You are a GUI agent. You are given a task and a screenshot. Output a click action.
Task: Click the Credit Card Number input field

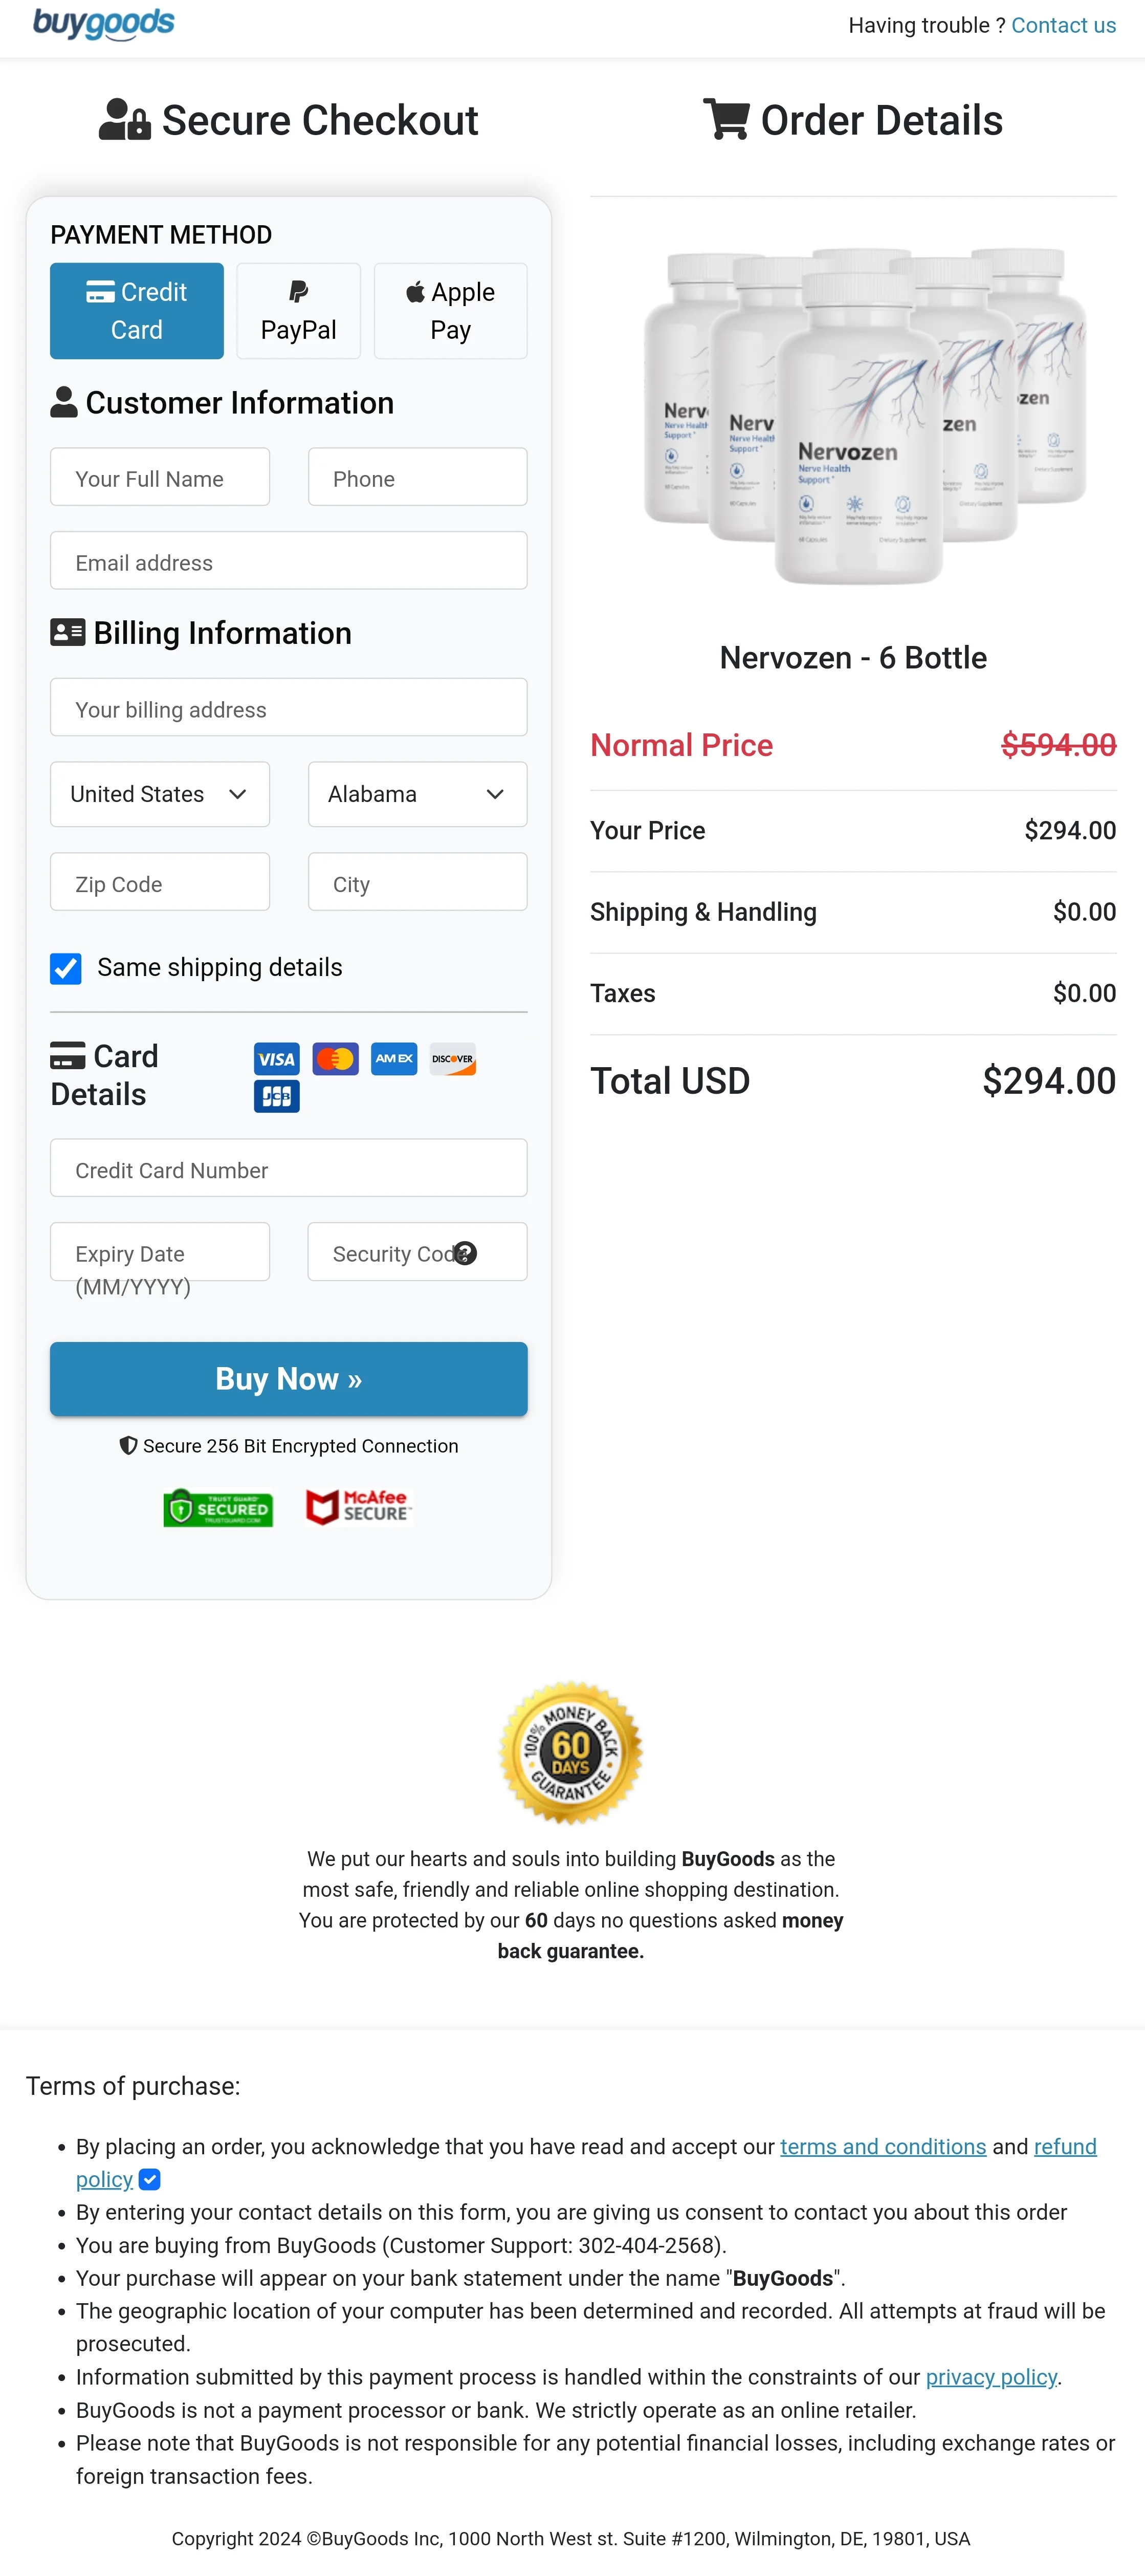(x=288, y=1168)
